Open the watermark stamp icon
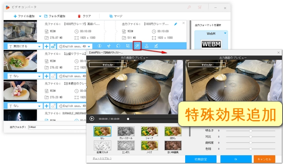This screenshot has height=164, width=283. (146, 46)
